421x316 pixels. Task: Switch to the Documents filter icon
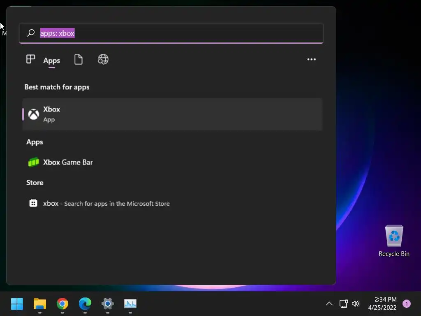(79, 59)
